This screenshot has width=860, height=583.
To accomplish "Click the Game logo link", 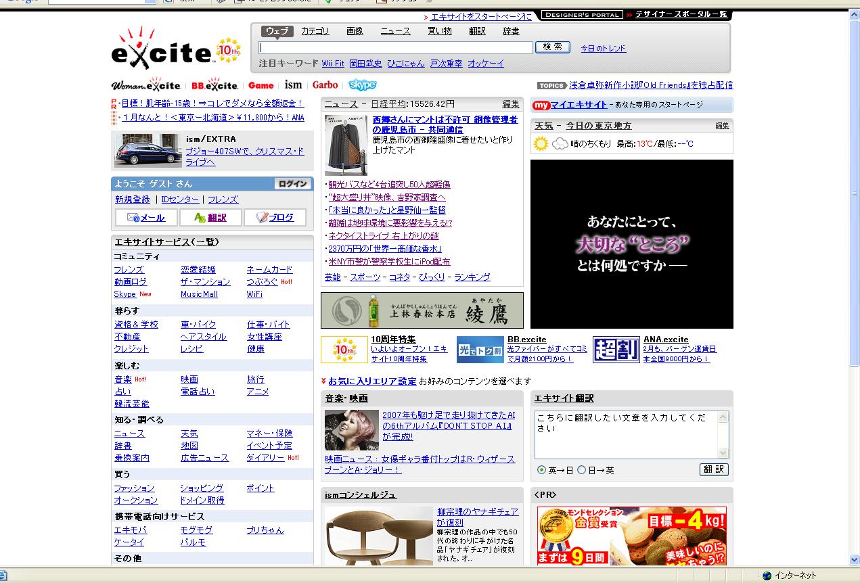I will pos(261,85).
